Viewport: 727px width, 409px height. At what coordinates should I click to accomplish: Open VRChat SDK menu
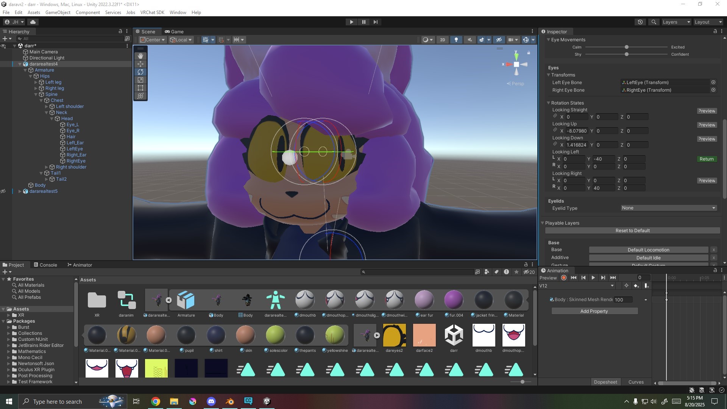click(152, 12)
